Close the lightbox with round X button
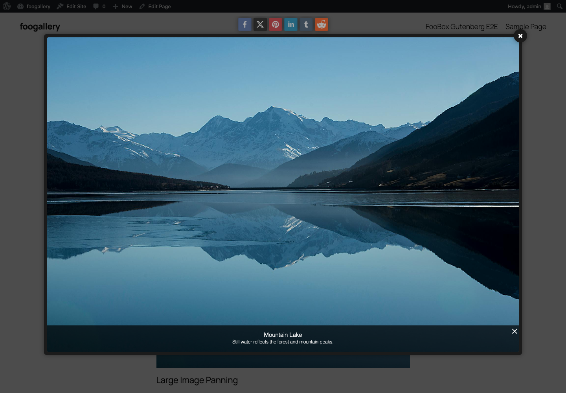The width and height of the screenshot is (566, 393). (520, 36)
